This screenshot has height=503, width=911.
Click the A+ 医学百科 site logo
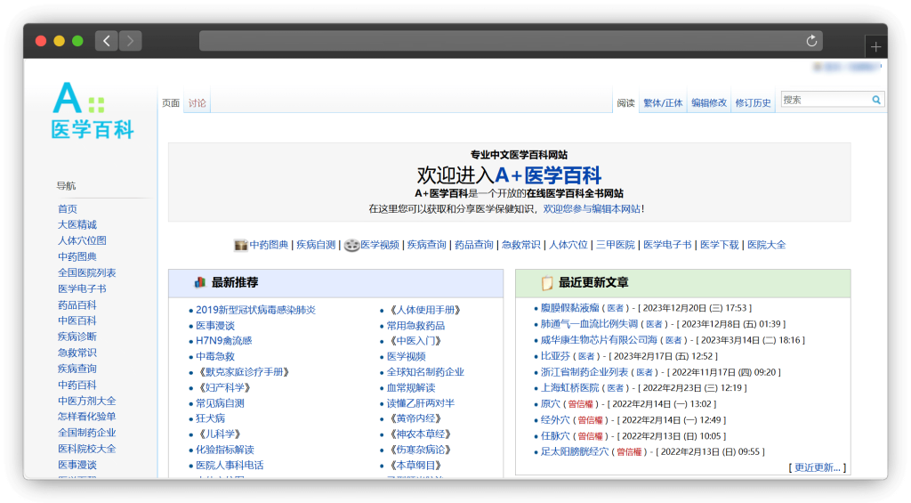point(93,110)
